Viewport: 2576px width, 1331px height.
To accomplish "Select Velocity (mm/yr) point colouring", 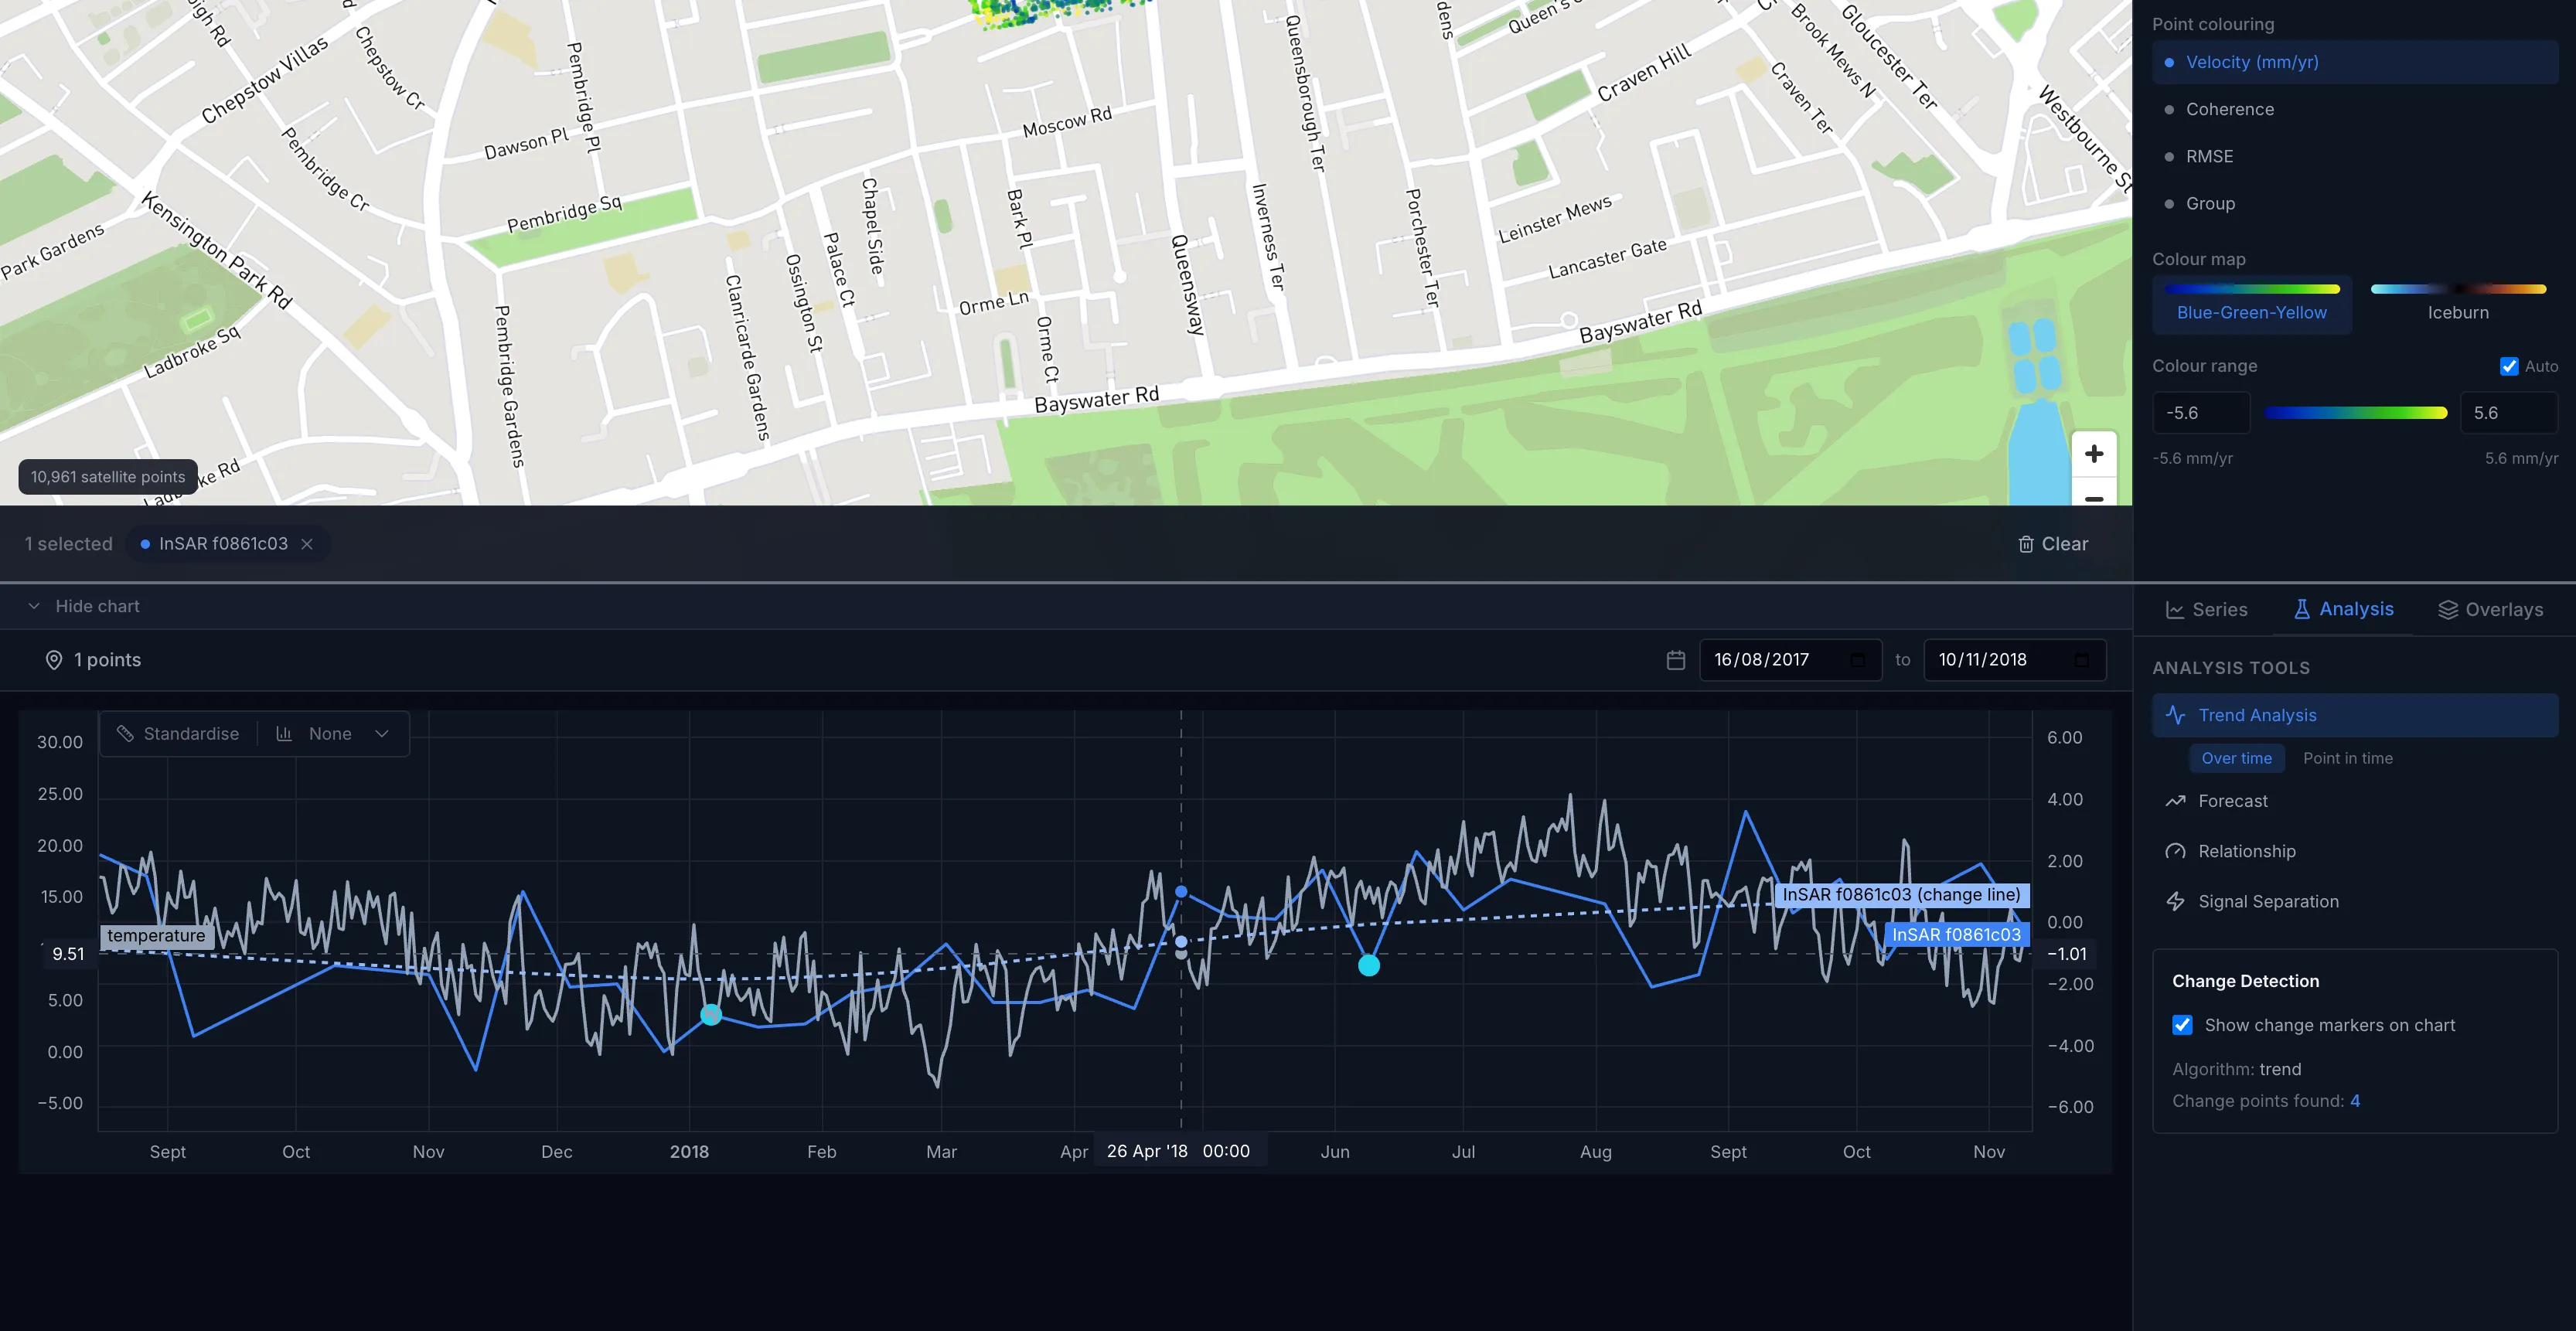I will (x=2355, y=62).
